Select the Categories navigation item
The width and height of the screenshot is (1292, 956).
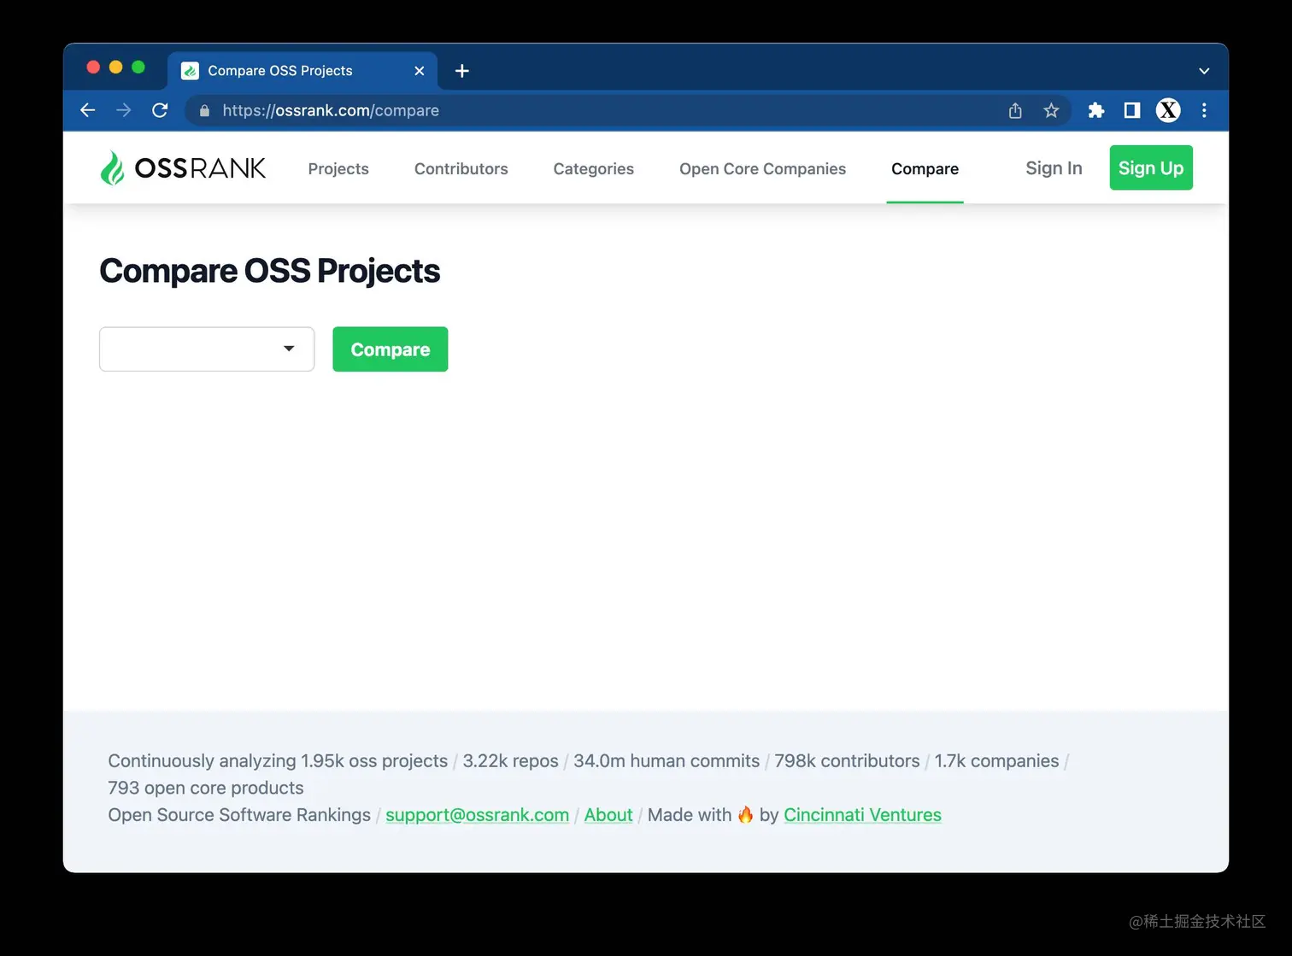coord(593,168)
